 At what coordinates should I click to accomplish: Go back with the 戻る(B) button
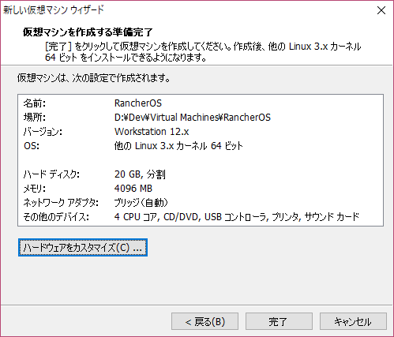pos(205,321)
